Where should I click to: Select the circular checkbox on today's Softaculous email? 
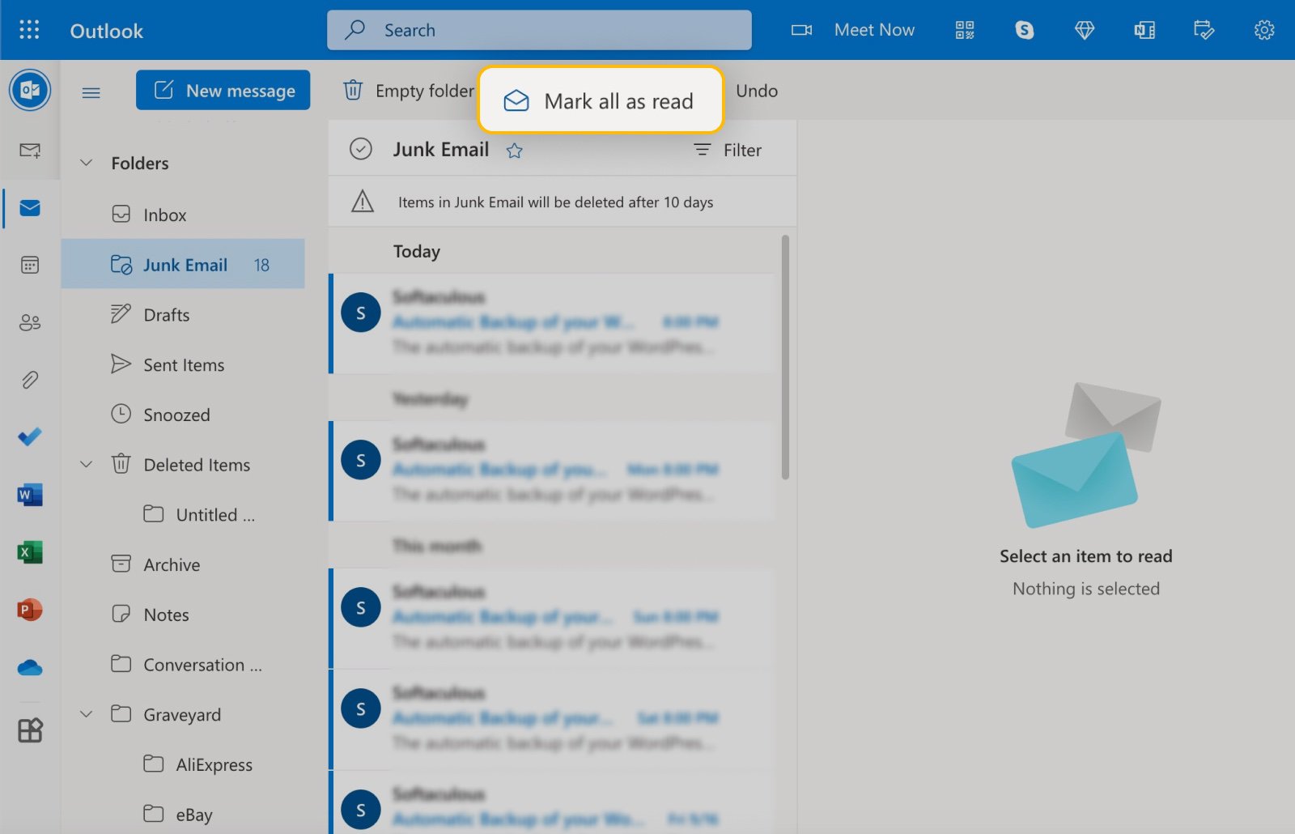click(x=361, y=312)
